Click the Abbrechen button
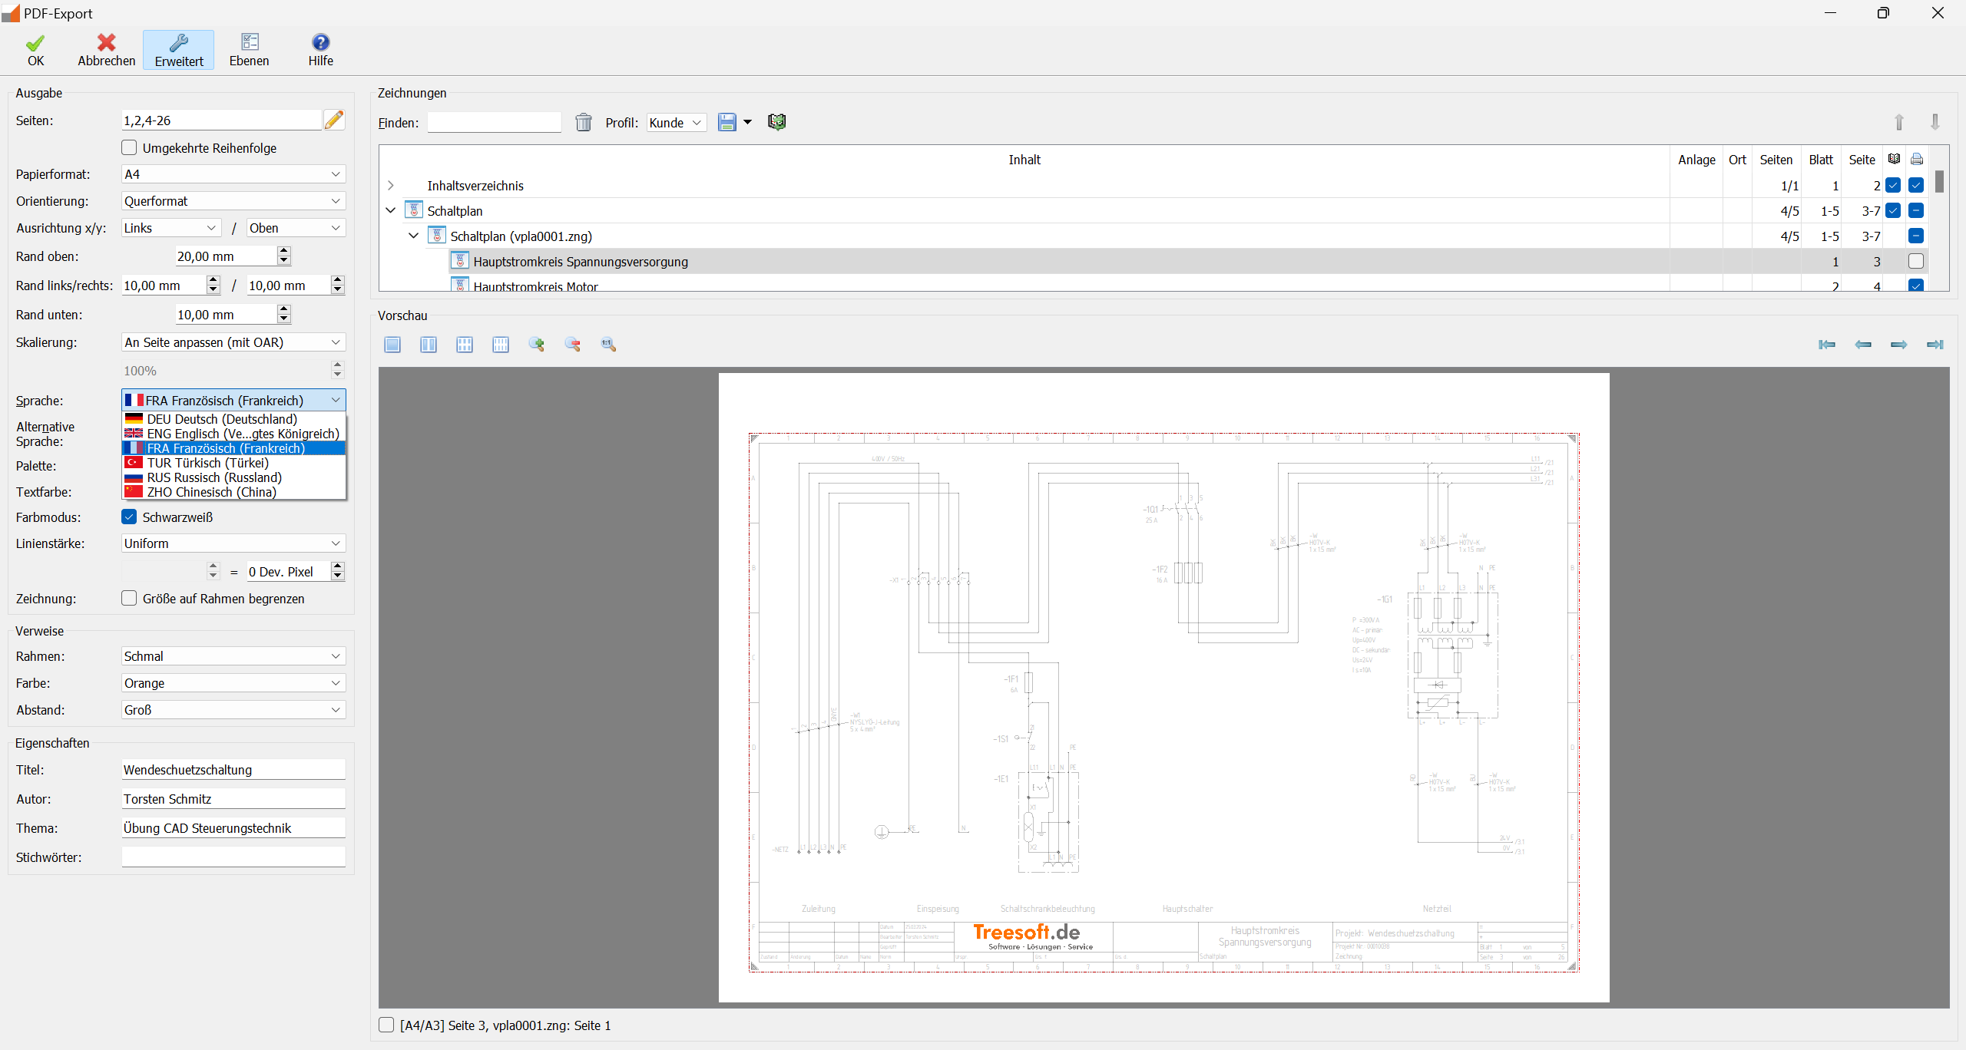Image resolution: width=1966 pixels, height=1050 pixels. point(106,50)
